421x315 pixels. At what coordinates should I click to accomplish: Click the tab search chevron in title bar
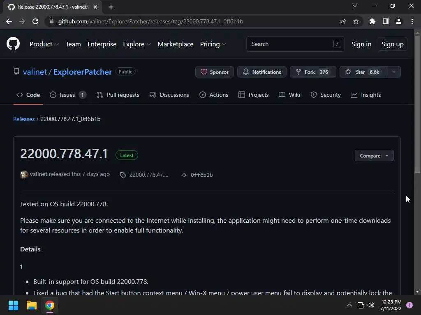[355, 6]
